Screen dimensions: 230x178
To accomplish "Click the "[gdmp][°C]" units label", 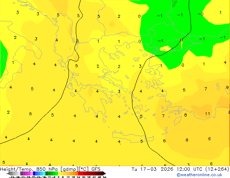I will coord(74,169).
